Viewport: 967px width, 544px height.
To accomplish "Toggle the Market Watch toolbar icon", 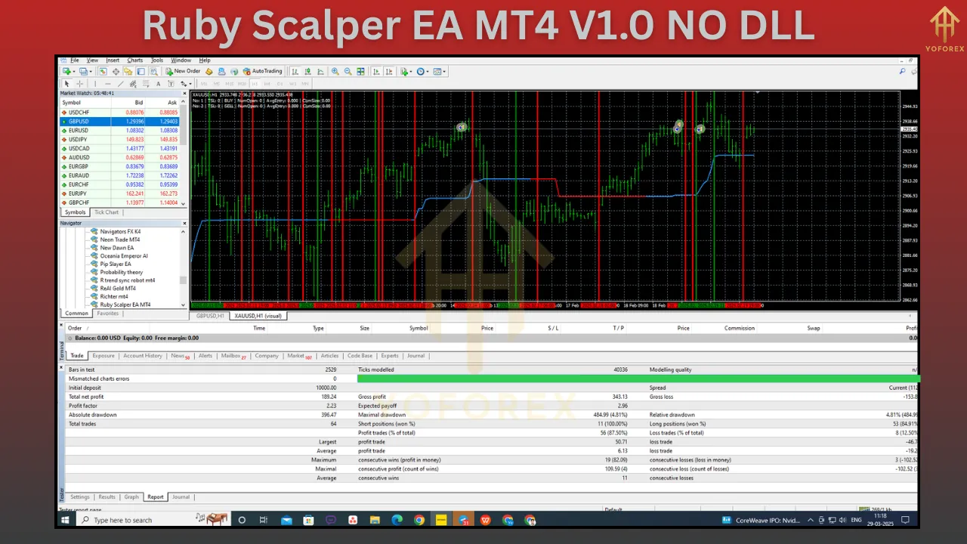I will pyautogui.click(x=103, y=71).
